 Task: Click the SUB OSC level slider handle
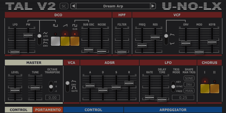point(89,50)
